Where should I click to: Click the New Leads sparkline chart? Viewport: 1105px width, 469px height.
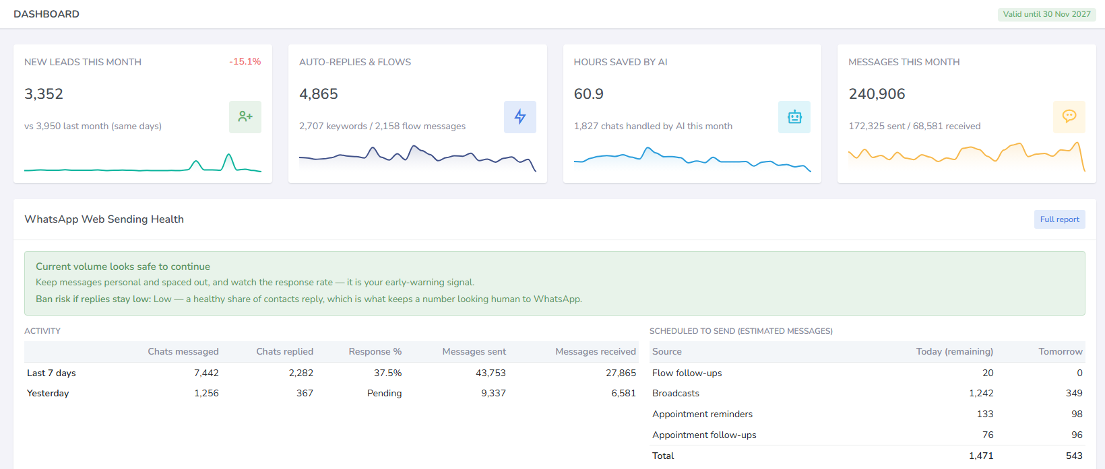pos(143,162)
